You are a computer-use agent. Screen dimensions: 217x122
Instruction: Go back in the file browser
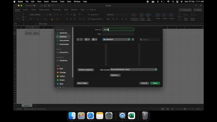tap(78, 39)
